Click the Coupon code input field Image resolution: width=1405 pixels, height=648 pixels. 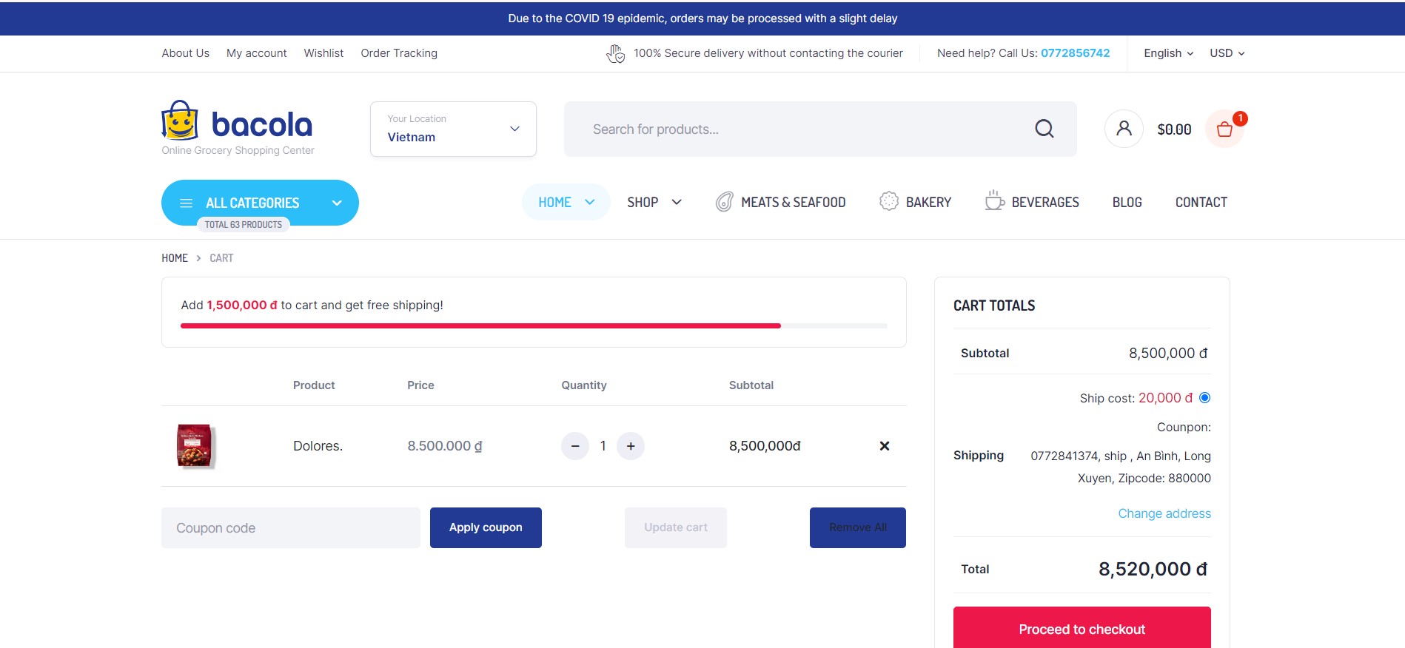290,527
